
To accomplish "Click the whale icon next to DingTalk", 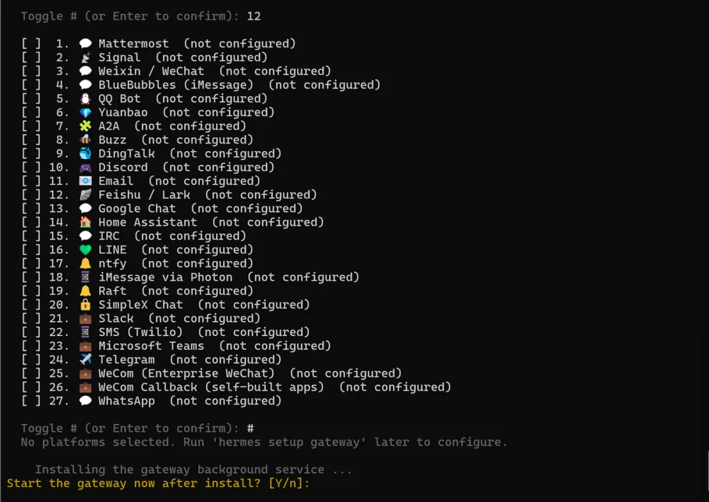I will pos(85,154).
